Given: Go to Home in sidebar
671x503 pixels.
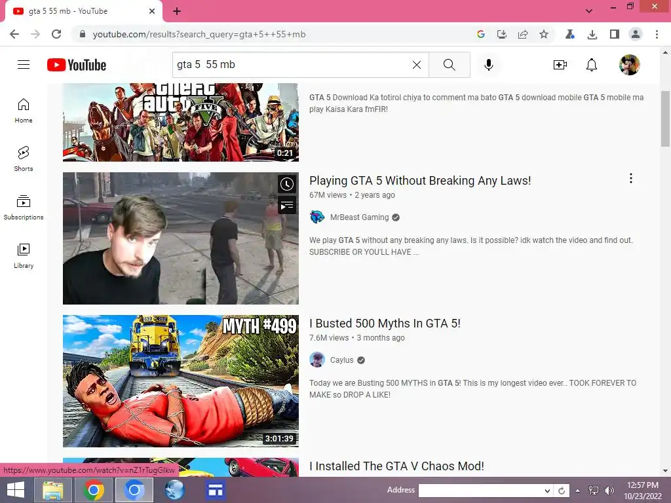Looking at the screenshot, I should click(24, 110).
